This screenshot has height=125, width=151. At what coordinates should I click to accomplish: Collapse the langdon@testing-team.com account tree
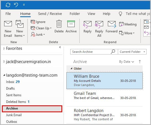pyautogui.click(x=4, y=75)
